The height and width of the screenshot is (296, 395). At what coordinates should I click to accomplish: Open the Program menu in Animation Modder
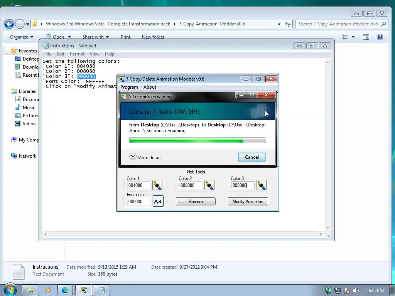129,87
